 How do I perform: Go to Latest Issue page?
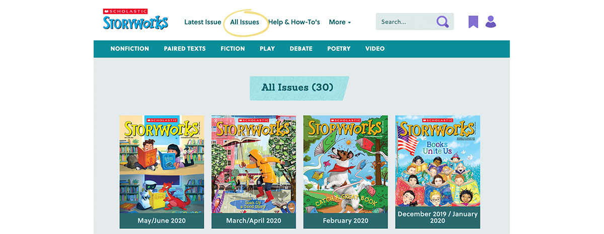(202, 22)
